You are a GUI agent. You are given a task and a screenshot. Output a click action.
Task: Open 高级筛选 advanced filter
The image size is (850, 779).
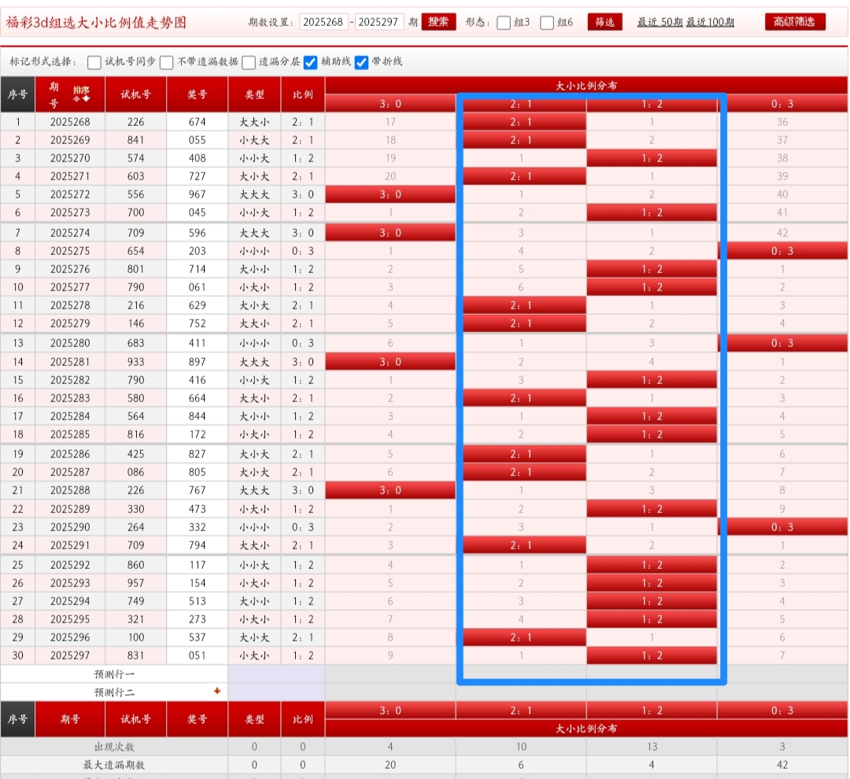pos(795,22)
